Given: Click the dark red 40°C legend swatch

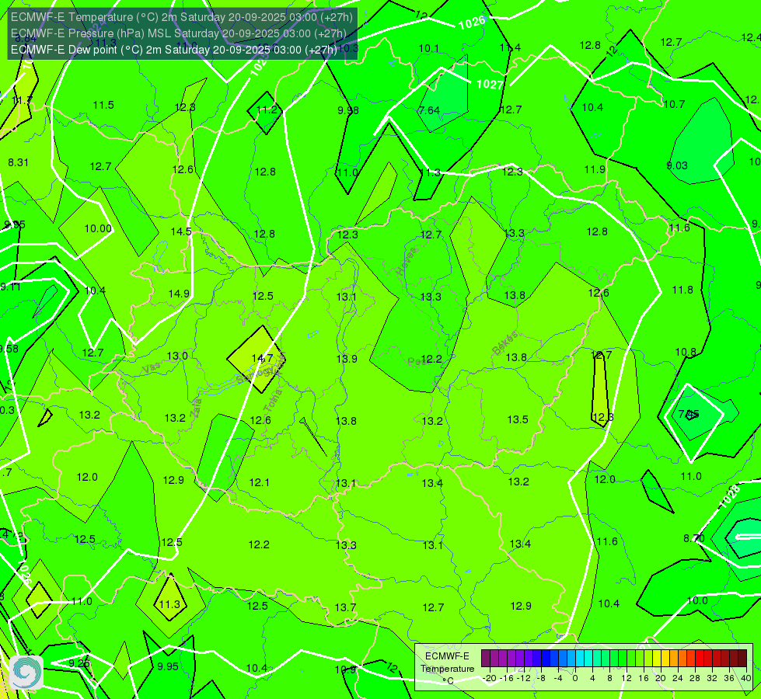Looking at the screenshot, I should click(x=742, y=659).
